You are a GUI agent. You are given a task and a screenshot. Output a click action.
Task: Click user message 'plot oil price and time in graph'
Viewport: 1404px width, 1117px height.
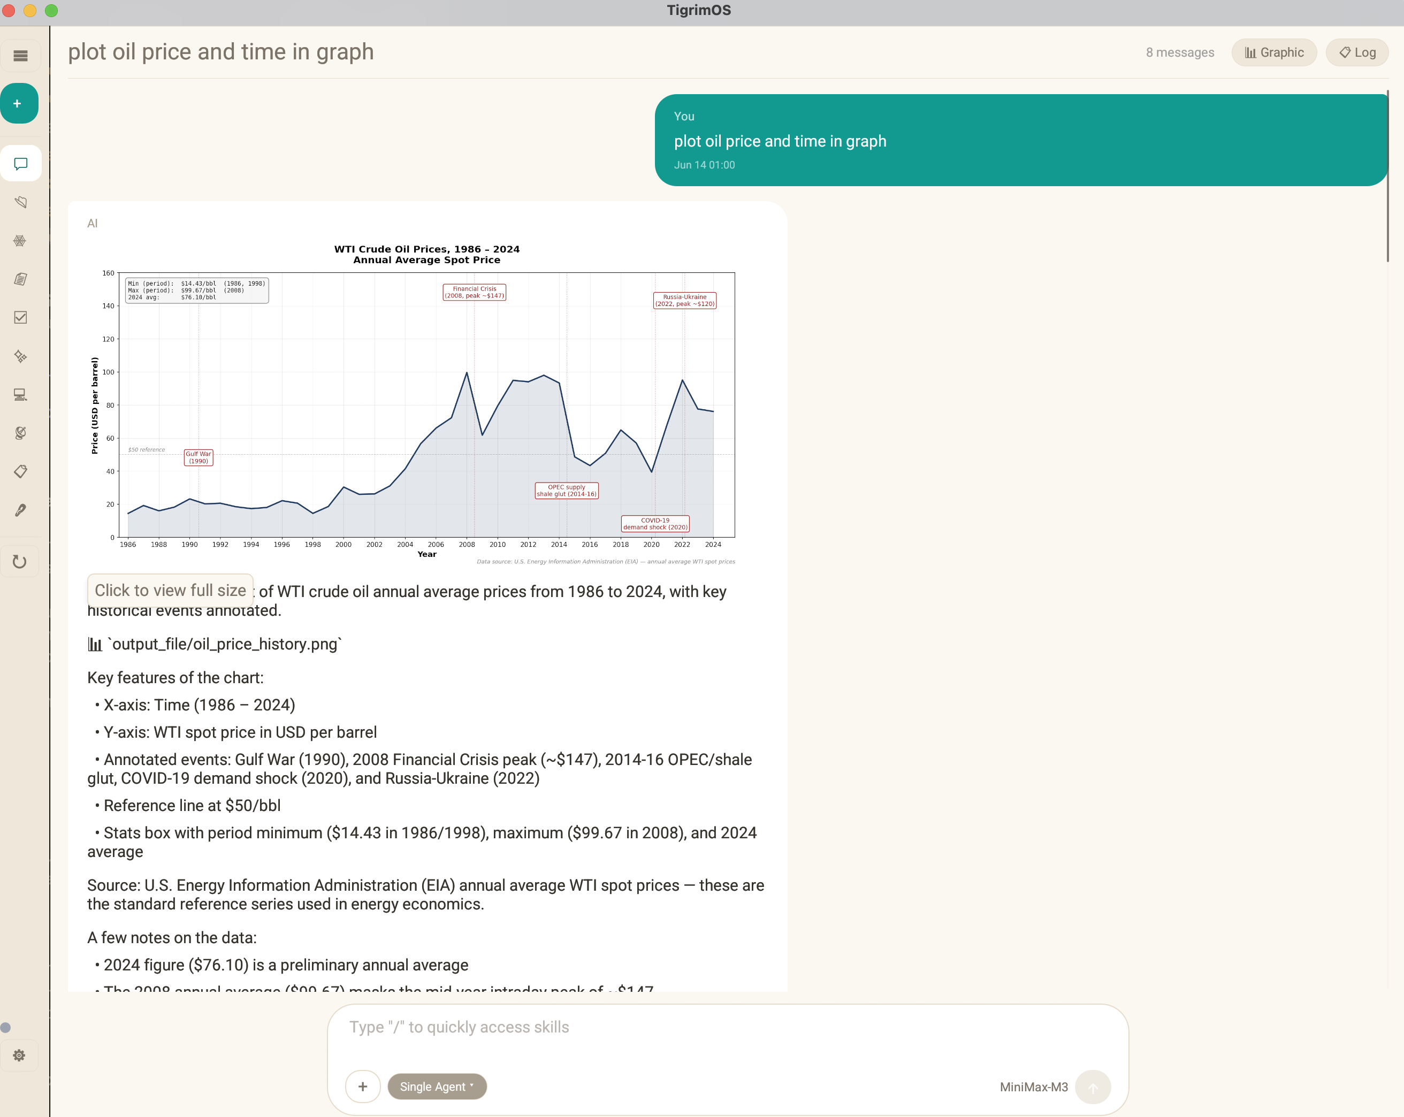tap(780, 141)
